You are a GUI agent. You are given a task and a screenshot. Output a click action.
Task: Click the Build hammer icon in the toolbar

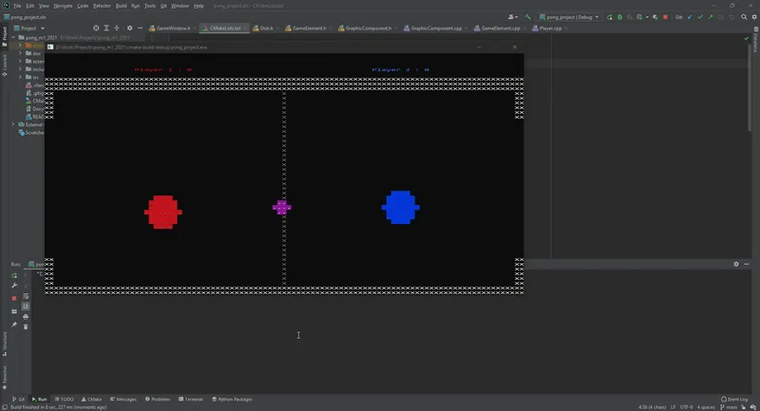pyautogui.click(x=528, y=17)
